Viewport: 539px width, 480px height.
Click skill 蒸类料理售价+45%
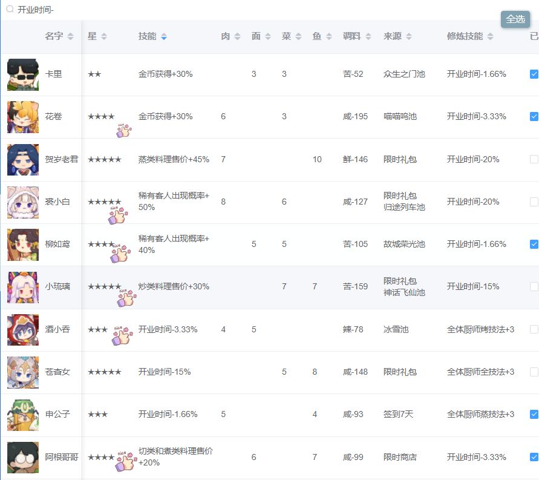coord(174,159)
